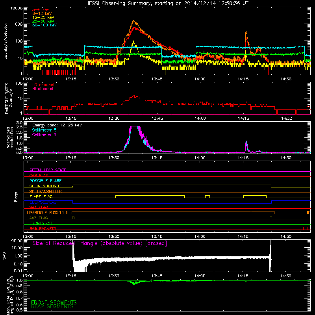This screenshot has width=315, height=315.
Task: Click the particle rate peak in LO channel
Action: (135, 96)
